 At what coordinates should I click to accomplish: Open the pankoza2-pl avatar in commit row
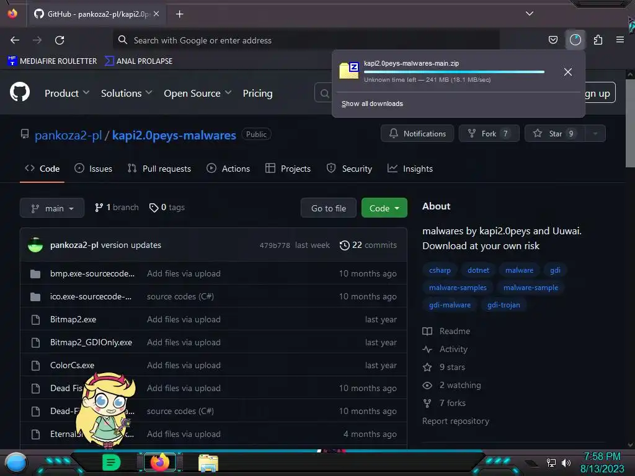[x=35, y=245]
